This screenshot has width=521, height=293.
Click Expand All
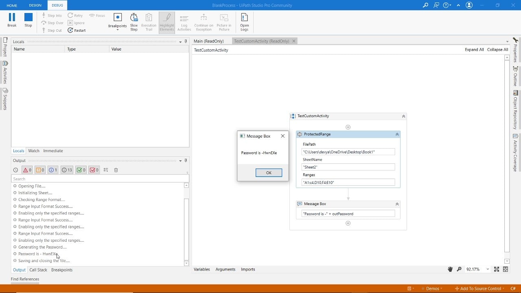(474, 50)
